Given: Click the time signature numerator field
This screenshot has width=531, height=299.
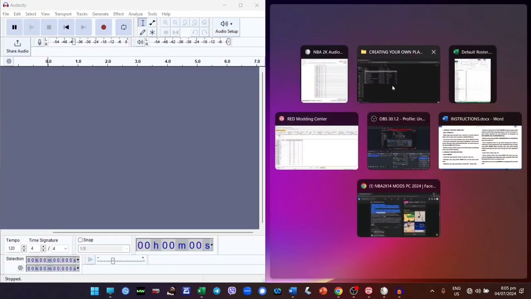Looking at the screenshot, I should pyautogui.click(x=34, y=248).
